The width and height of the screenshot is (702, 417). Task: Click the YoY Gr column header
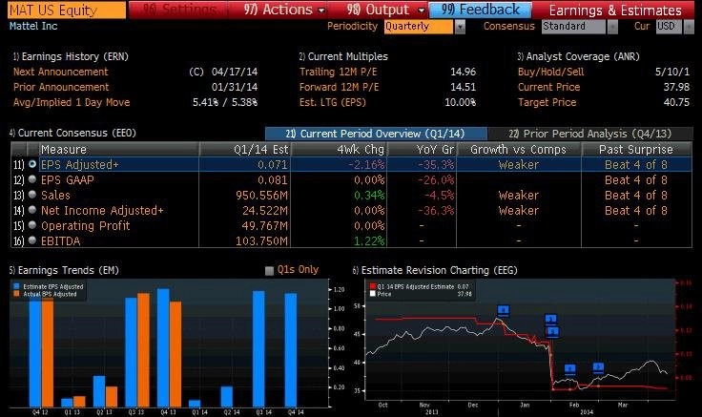click(x=422, y=149)
